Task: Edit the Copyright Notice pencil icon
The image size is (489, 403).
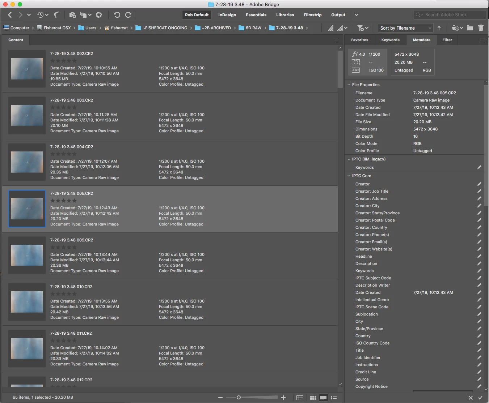Action: 479,386
